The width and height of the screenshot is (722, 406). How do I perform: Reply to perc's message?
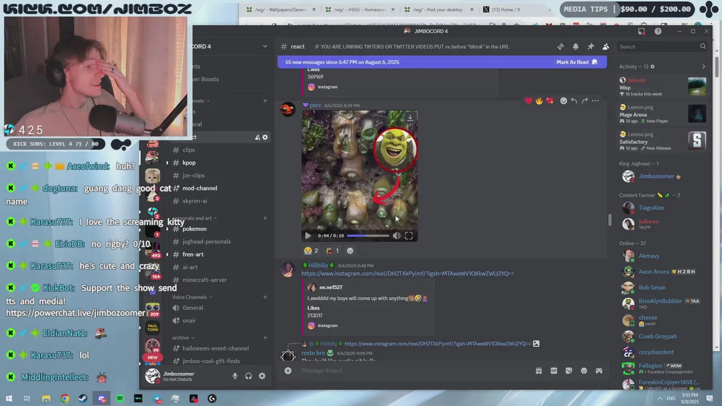click(x=574, y=101)
